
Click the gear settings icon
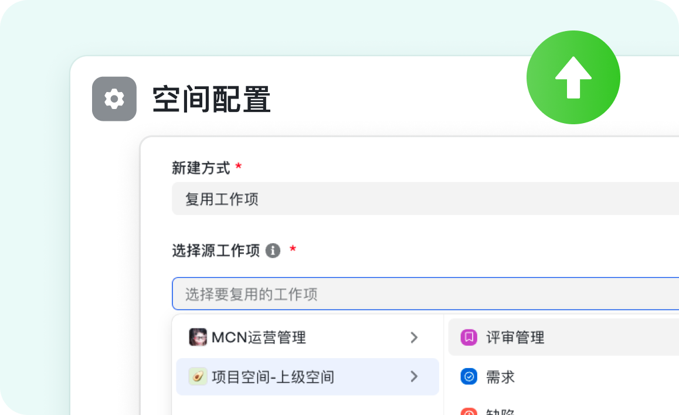114,99
